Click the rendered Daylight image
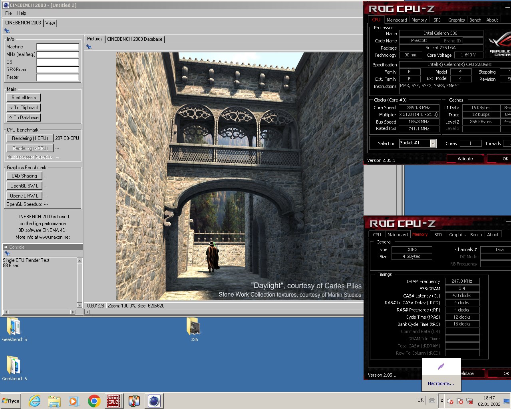This screenshot has height=409, width=511. [239, 176]
